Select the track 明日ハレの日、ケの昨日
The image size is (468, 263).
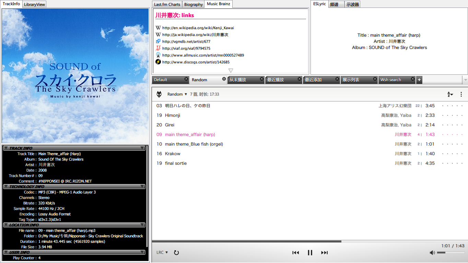coord(310,106)
